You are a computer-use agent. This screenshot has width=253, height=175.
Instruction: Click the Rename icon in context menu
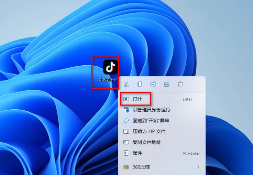pyautogui.click(x=153, y=84)
